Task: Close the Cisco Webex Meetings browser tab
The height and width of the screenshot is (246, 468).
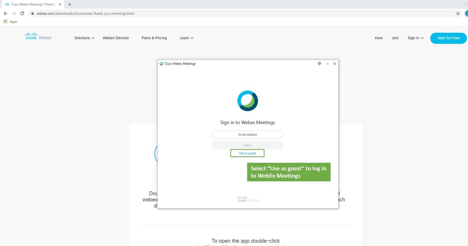Action: pyautogui.click(x=60, y=4)
